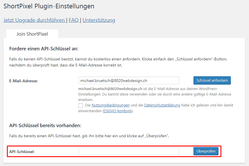
Task: Click the E-Mail-Adresse input field
Action: click(129, 81)
